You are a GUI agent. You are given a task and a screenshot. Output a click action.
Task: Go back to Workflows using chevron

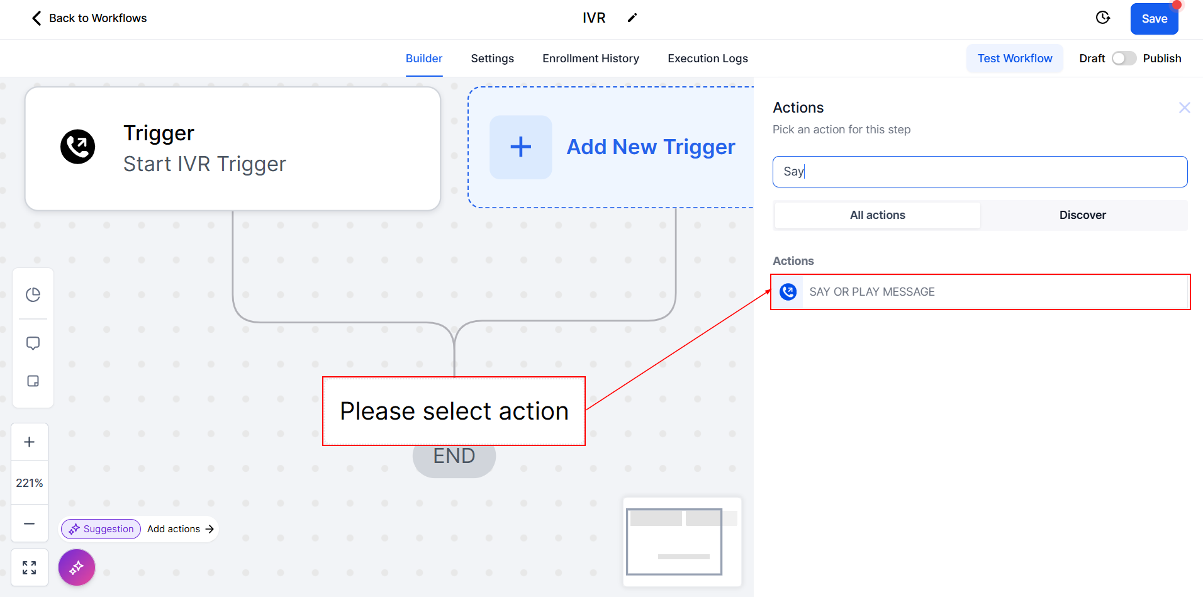point(36,18)
